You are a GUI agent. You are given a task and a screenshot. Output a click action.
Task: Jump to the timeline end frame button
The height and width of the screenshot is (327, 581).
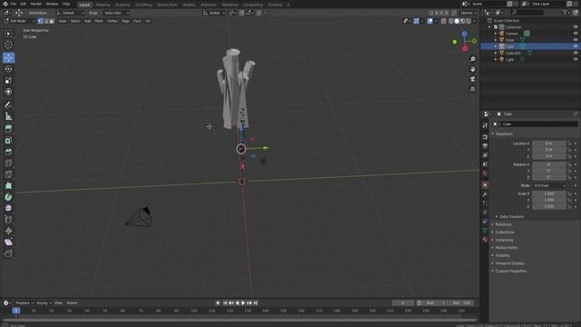(x=256, y=302)
